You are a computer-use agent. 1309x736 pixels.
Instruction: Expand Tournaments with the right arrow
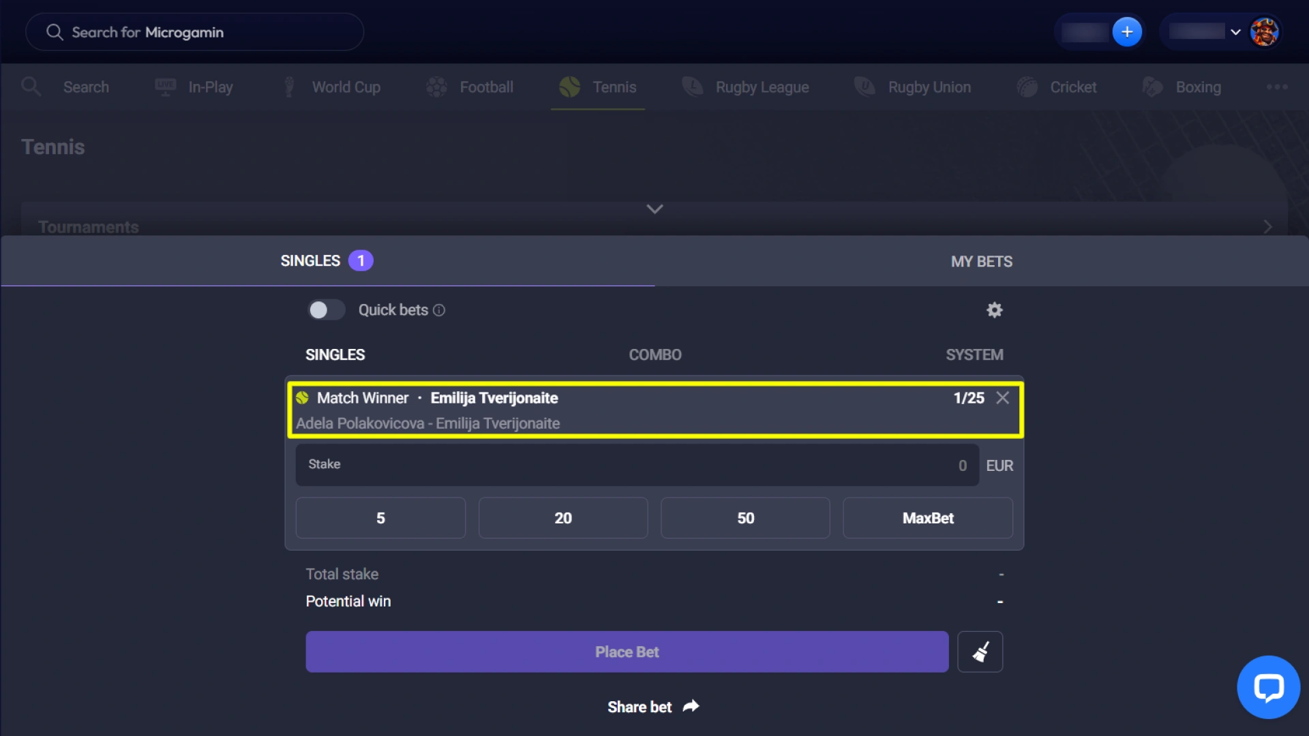coord(1267,226)
